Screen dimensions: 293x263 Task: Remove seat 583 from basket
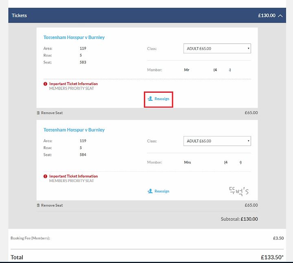click(x=50, y=113)
